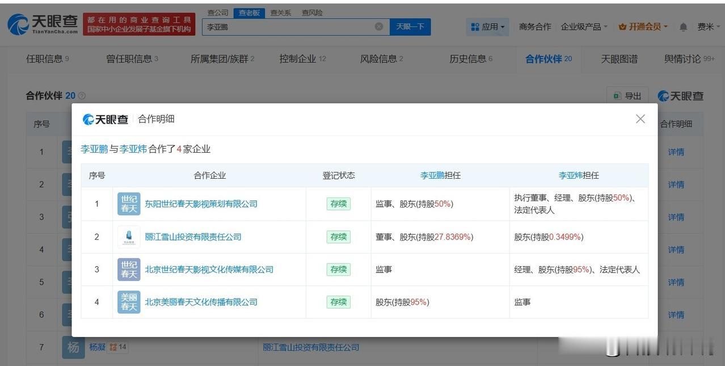Viewport: 725px width, 366px height.
Task: Click the 股东(持股95%) cell for 北京美丽春天
Action: [440, 302]
